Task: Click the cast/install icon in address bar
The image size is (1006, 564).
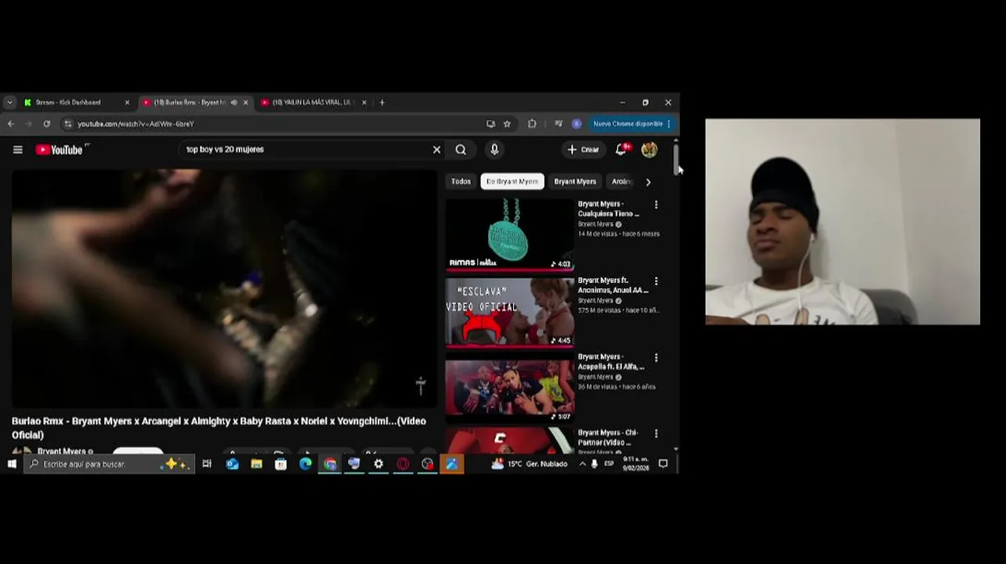Action: click(x=490, y=124)
